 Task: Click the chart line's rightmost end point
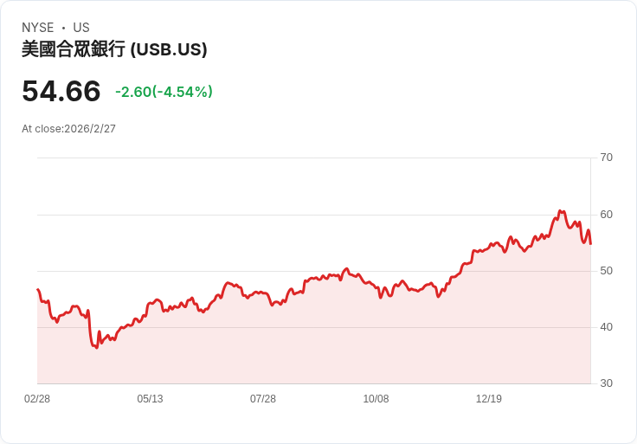click(x=590, y=244)
